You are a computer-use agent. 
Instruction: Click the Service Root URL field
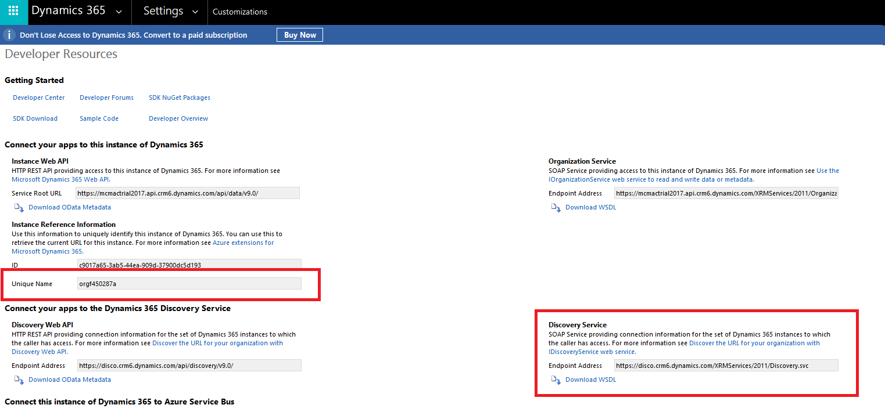click(x=187, y=193)
